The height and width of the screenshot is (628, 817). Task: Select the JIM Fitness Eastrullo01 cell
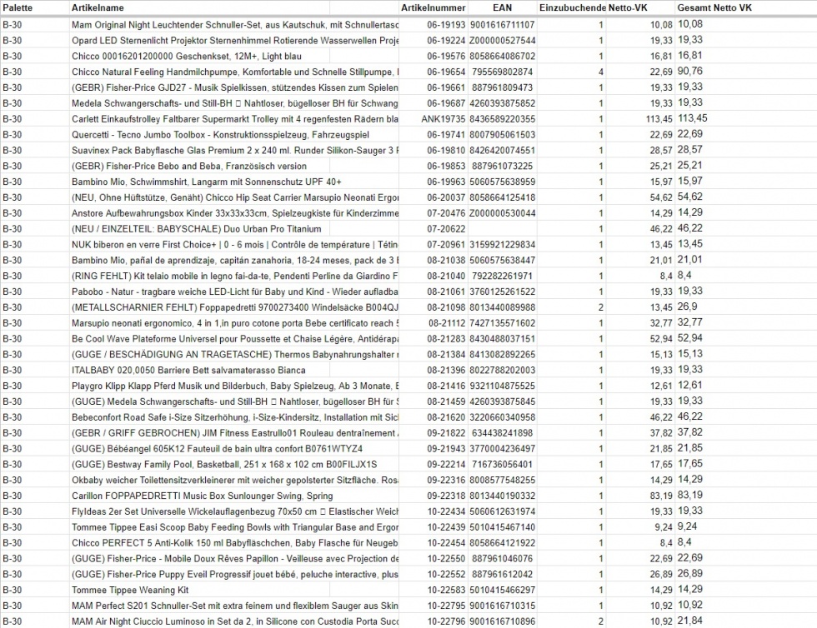tap(235, 433)
